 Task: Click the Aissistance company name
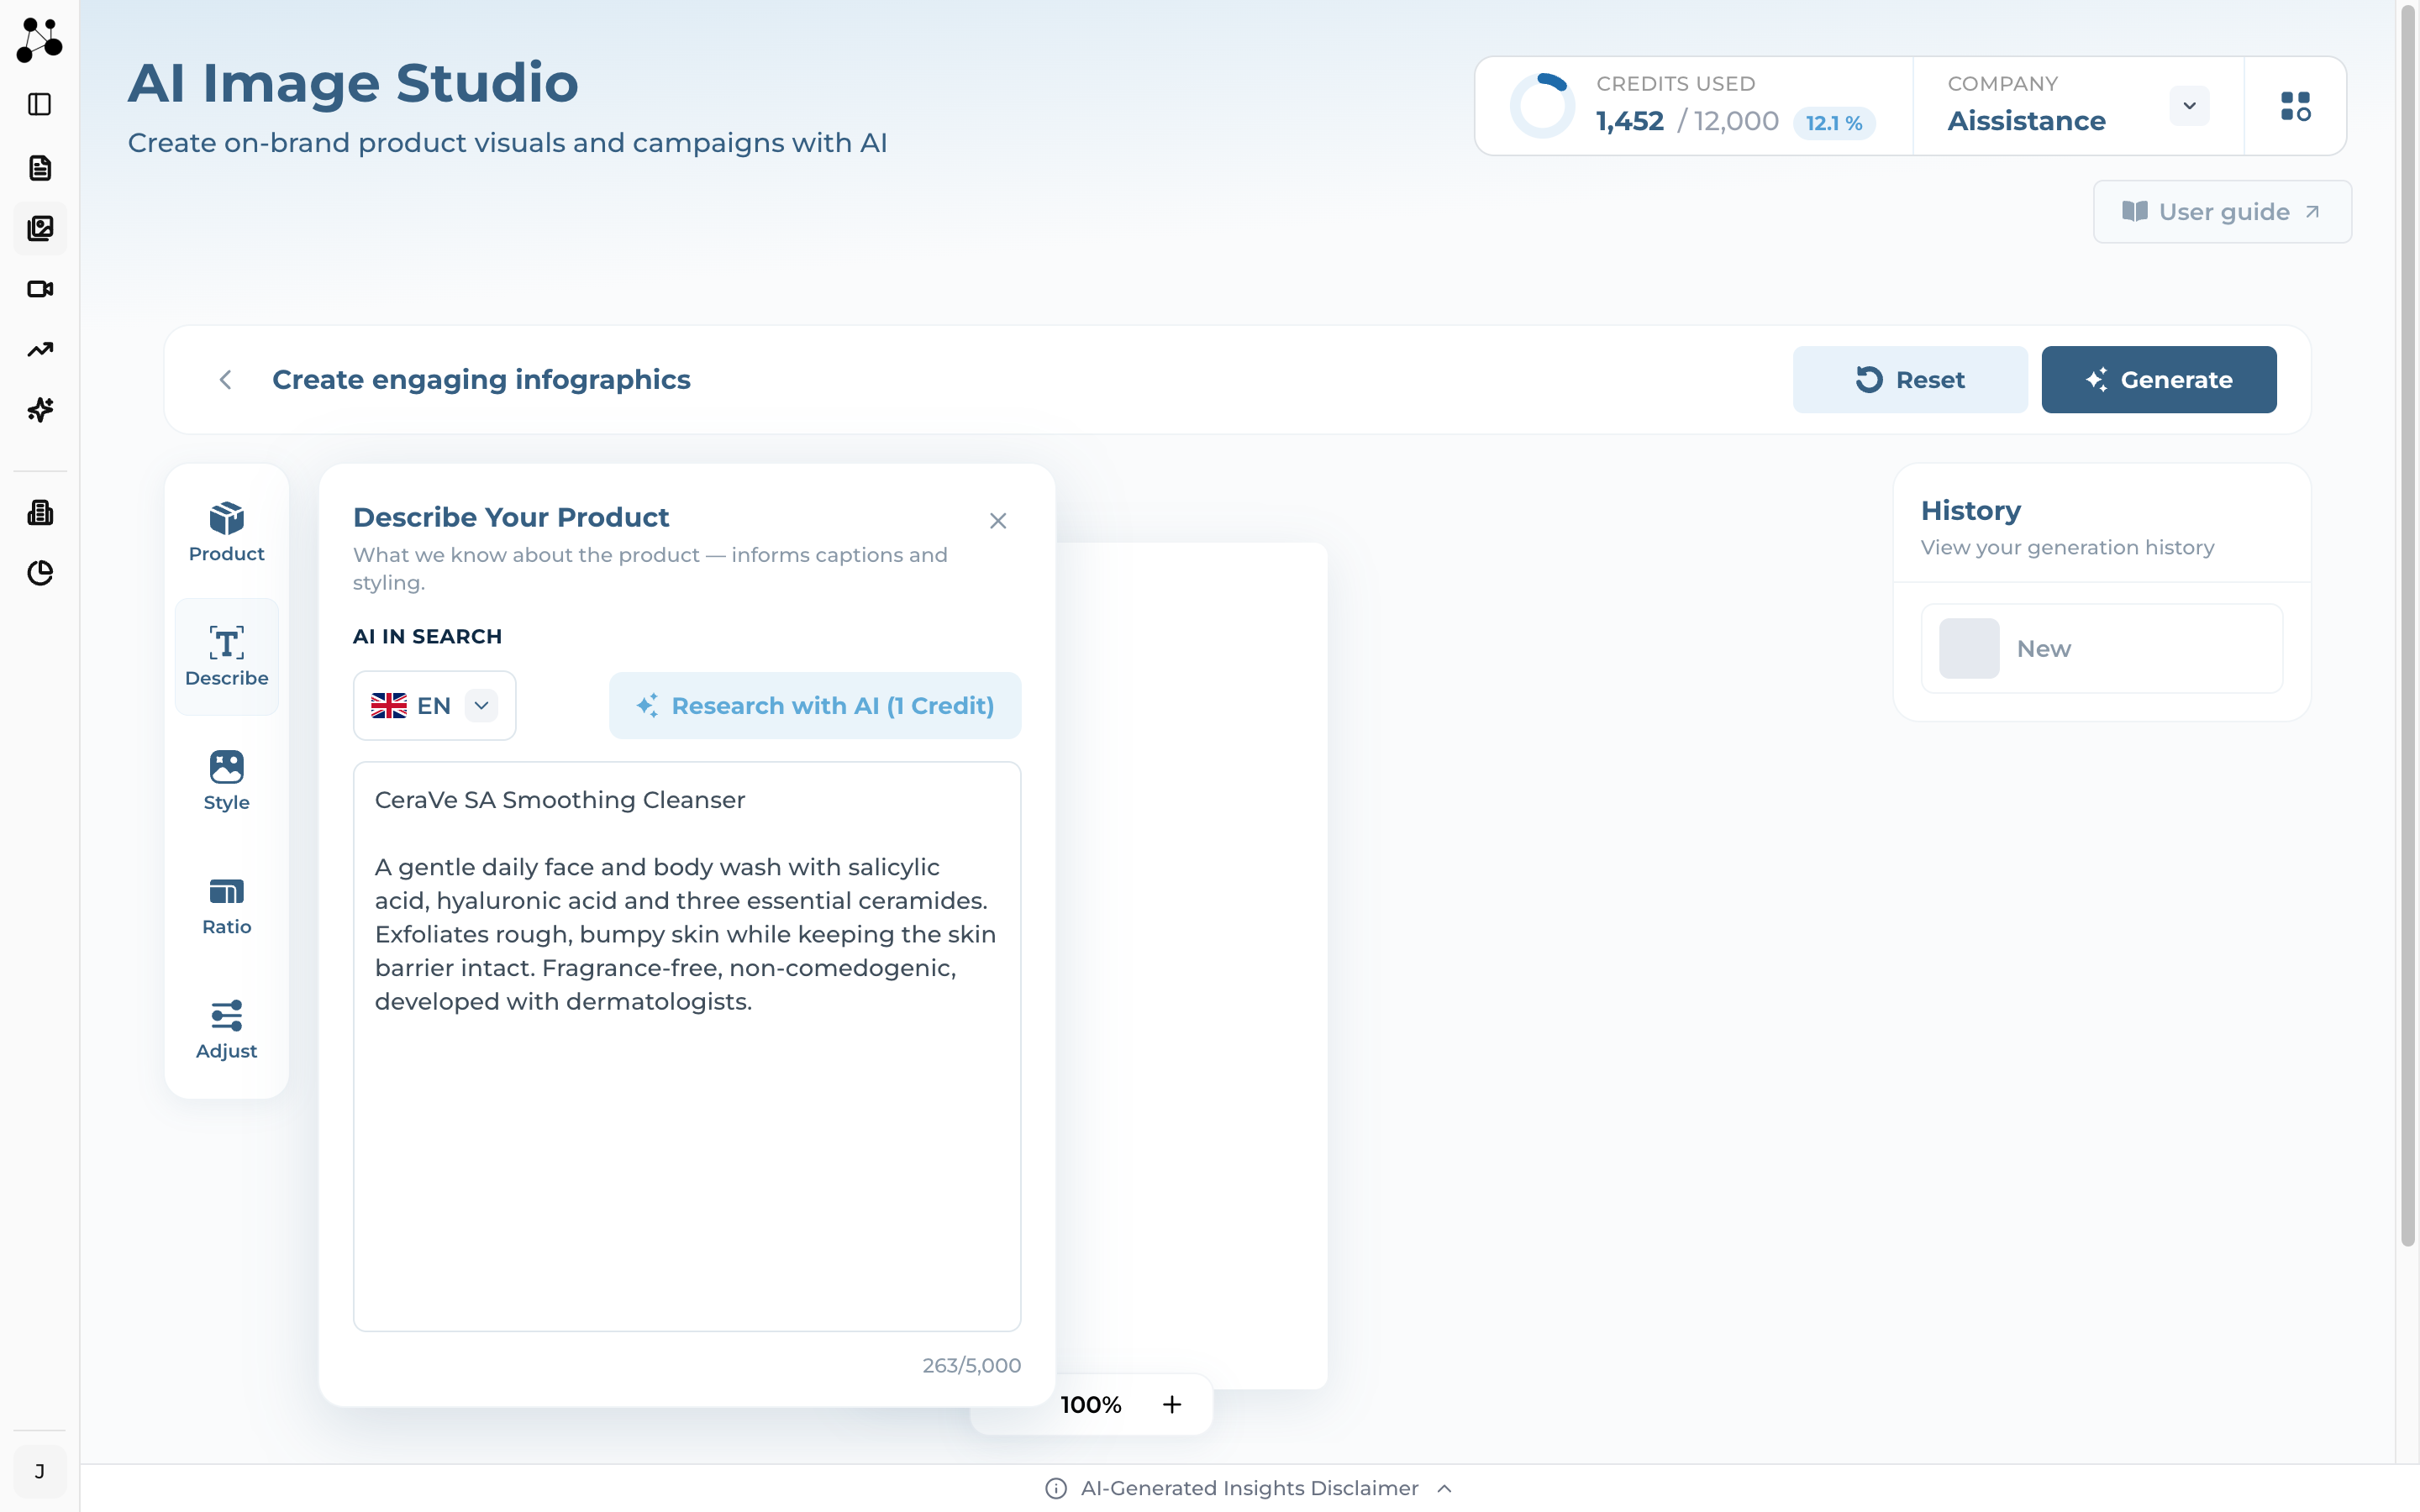[2026, 121]
